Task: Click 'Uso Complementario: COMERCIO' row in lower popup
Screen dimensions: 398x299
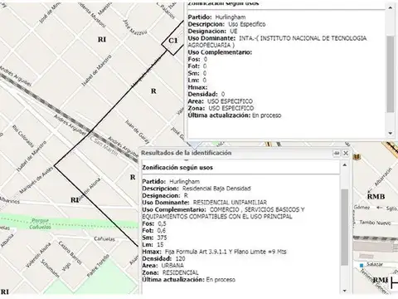Action: tap(223, 213)
